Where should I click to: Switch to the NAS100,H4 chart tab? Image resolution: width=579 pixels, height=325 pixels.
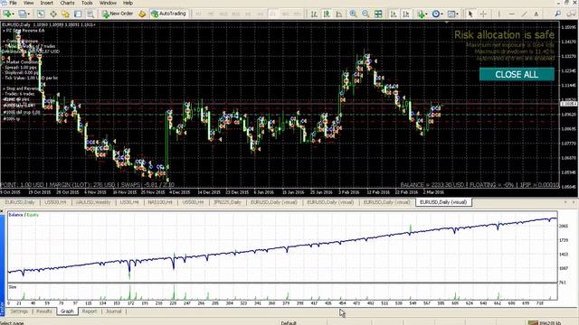coord(160,202)
